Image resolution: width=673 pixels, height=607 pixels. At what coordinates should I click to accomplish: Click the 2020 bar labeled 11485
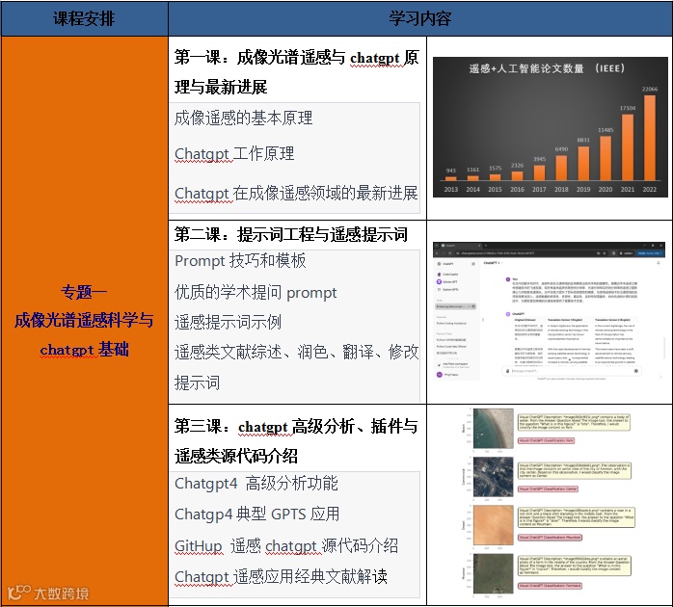pyautogui.click(x=606, y=158)
